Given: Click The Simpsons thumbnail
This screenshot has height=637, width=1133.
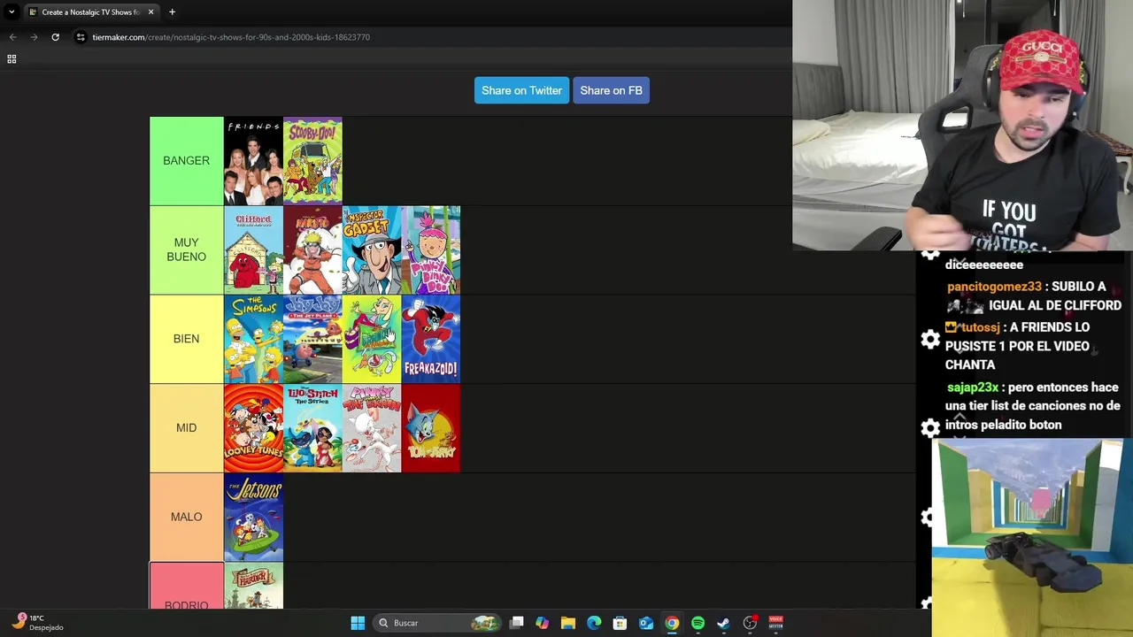Looking at the screenshot, I should [253, 340].
